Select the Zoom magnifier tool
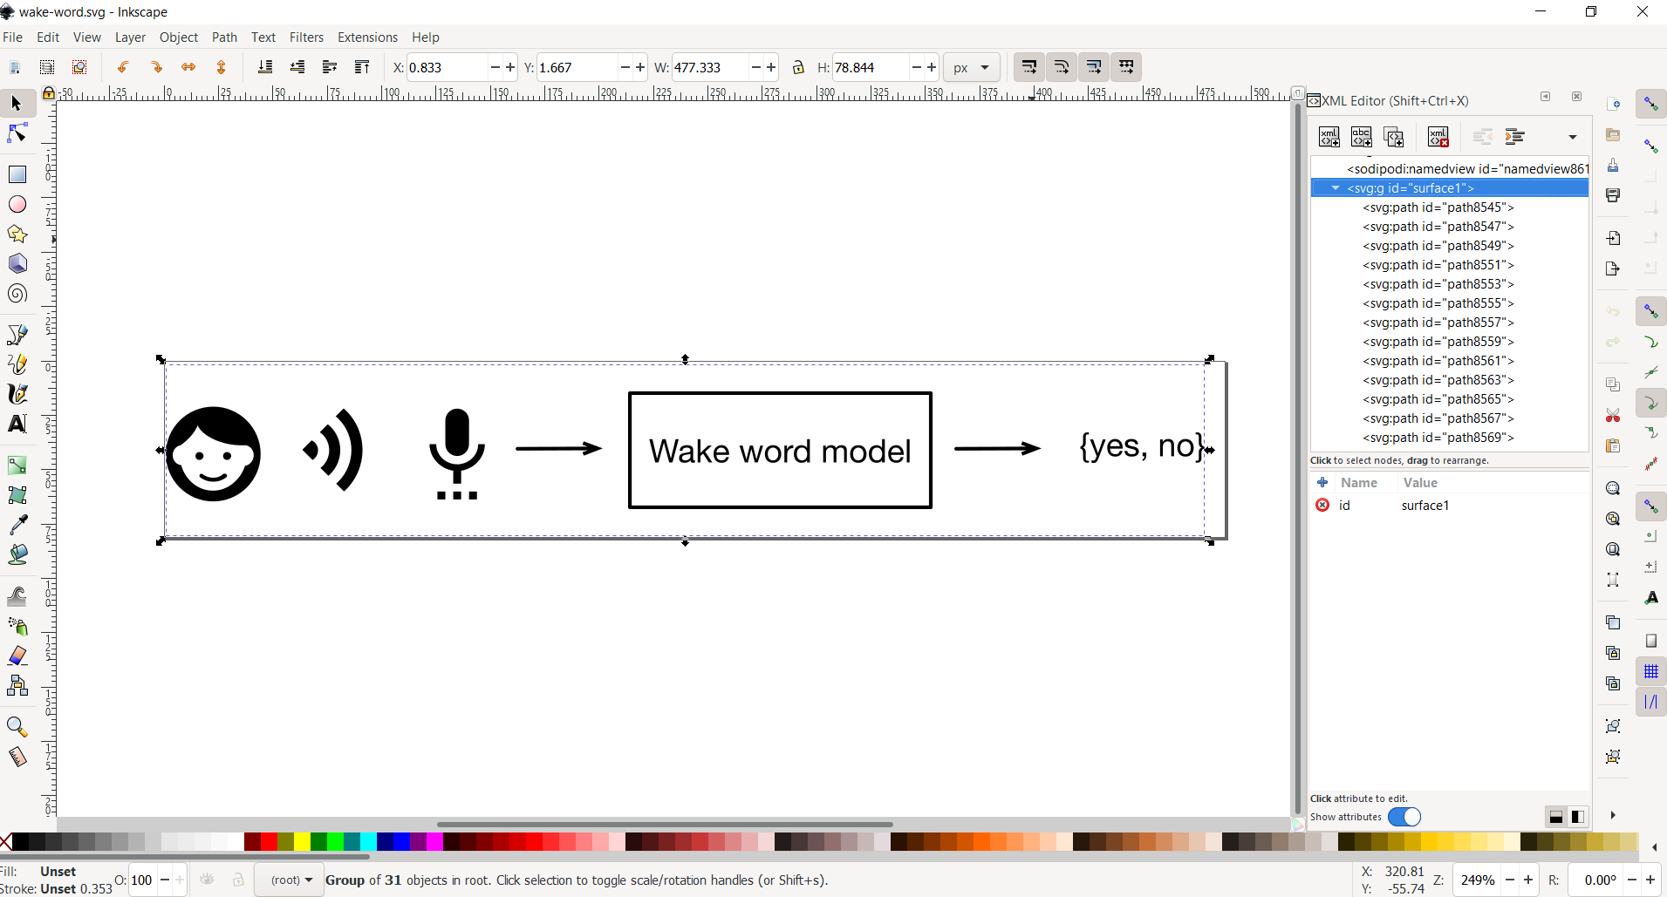Screen dimensions: 1667x897 17,727
